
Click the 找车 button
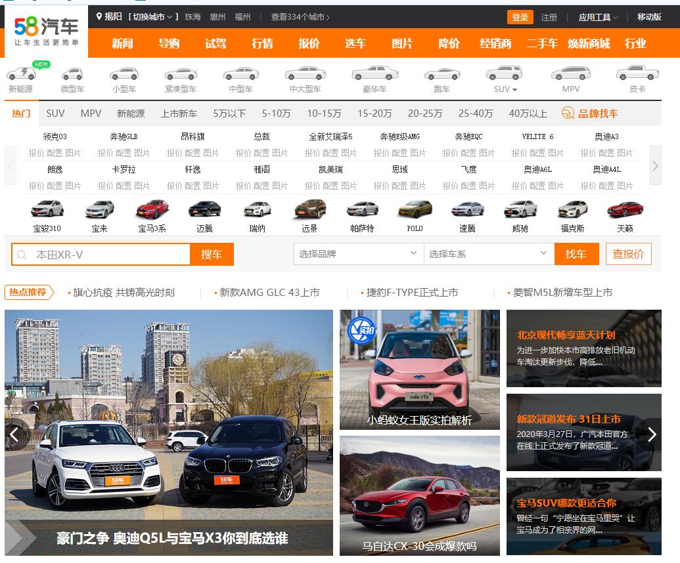(576, 254)
